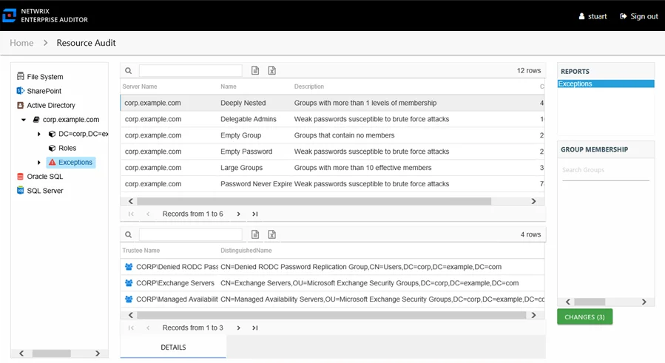Click the lower table scrollbar right arrow
The height and width of the screenshot is (363, 665).
(533, 315)
